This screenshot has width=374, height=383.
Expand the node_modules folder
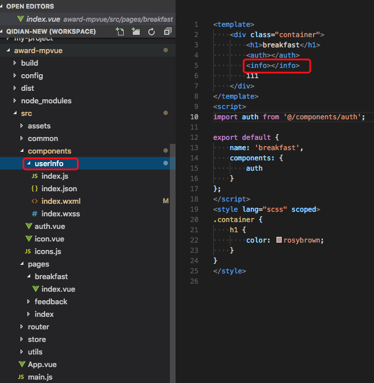click(x=15, y=100)
